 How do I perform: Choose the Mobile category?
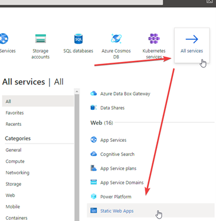[x=12, y=207]
